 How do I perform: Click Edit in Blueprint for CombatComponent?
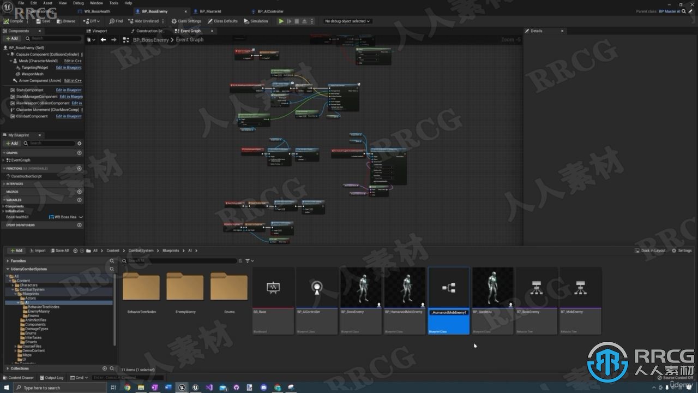point(69,116)
